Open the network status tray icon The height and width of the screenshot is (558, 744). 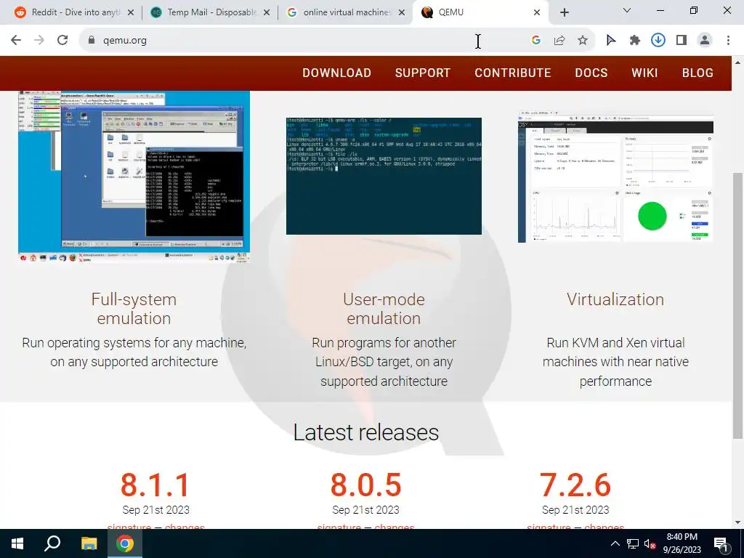pos(633,543)
